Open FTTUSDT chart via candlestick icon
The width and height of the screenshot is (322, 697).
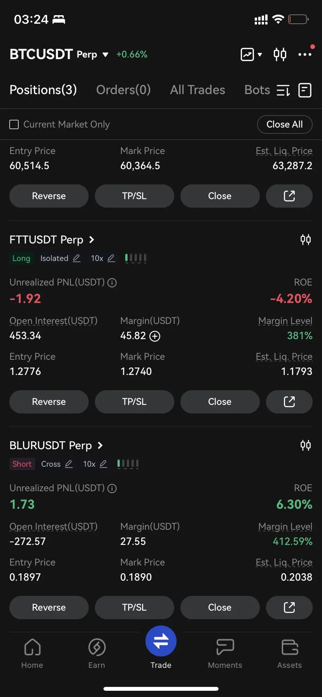tap(306, 240)
